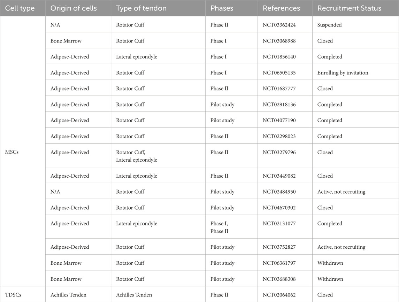The image size is (399, 302).
Task: Select the Type of tendon header
Action: (x=141, y=8)
